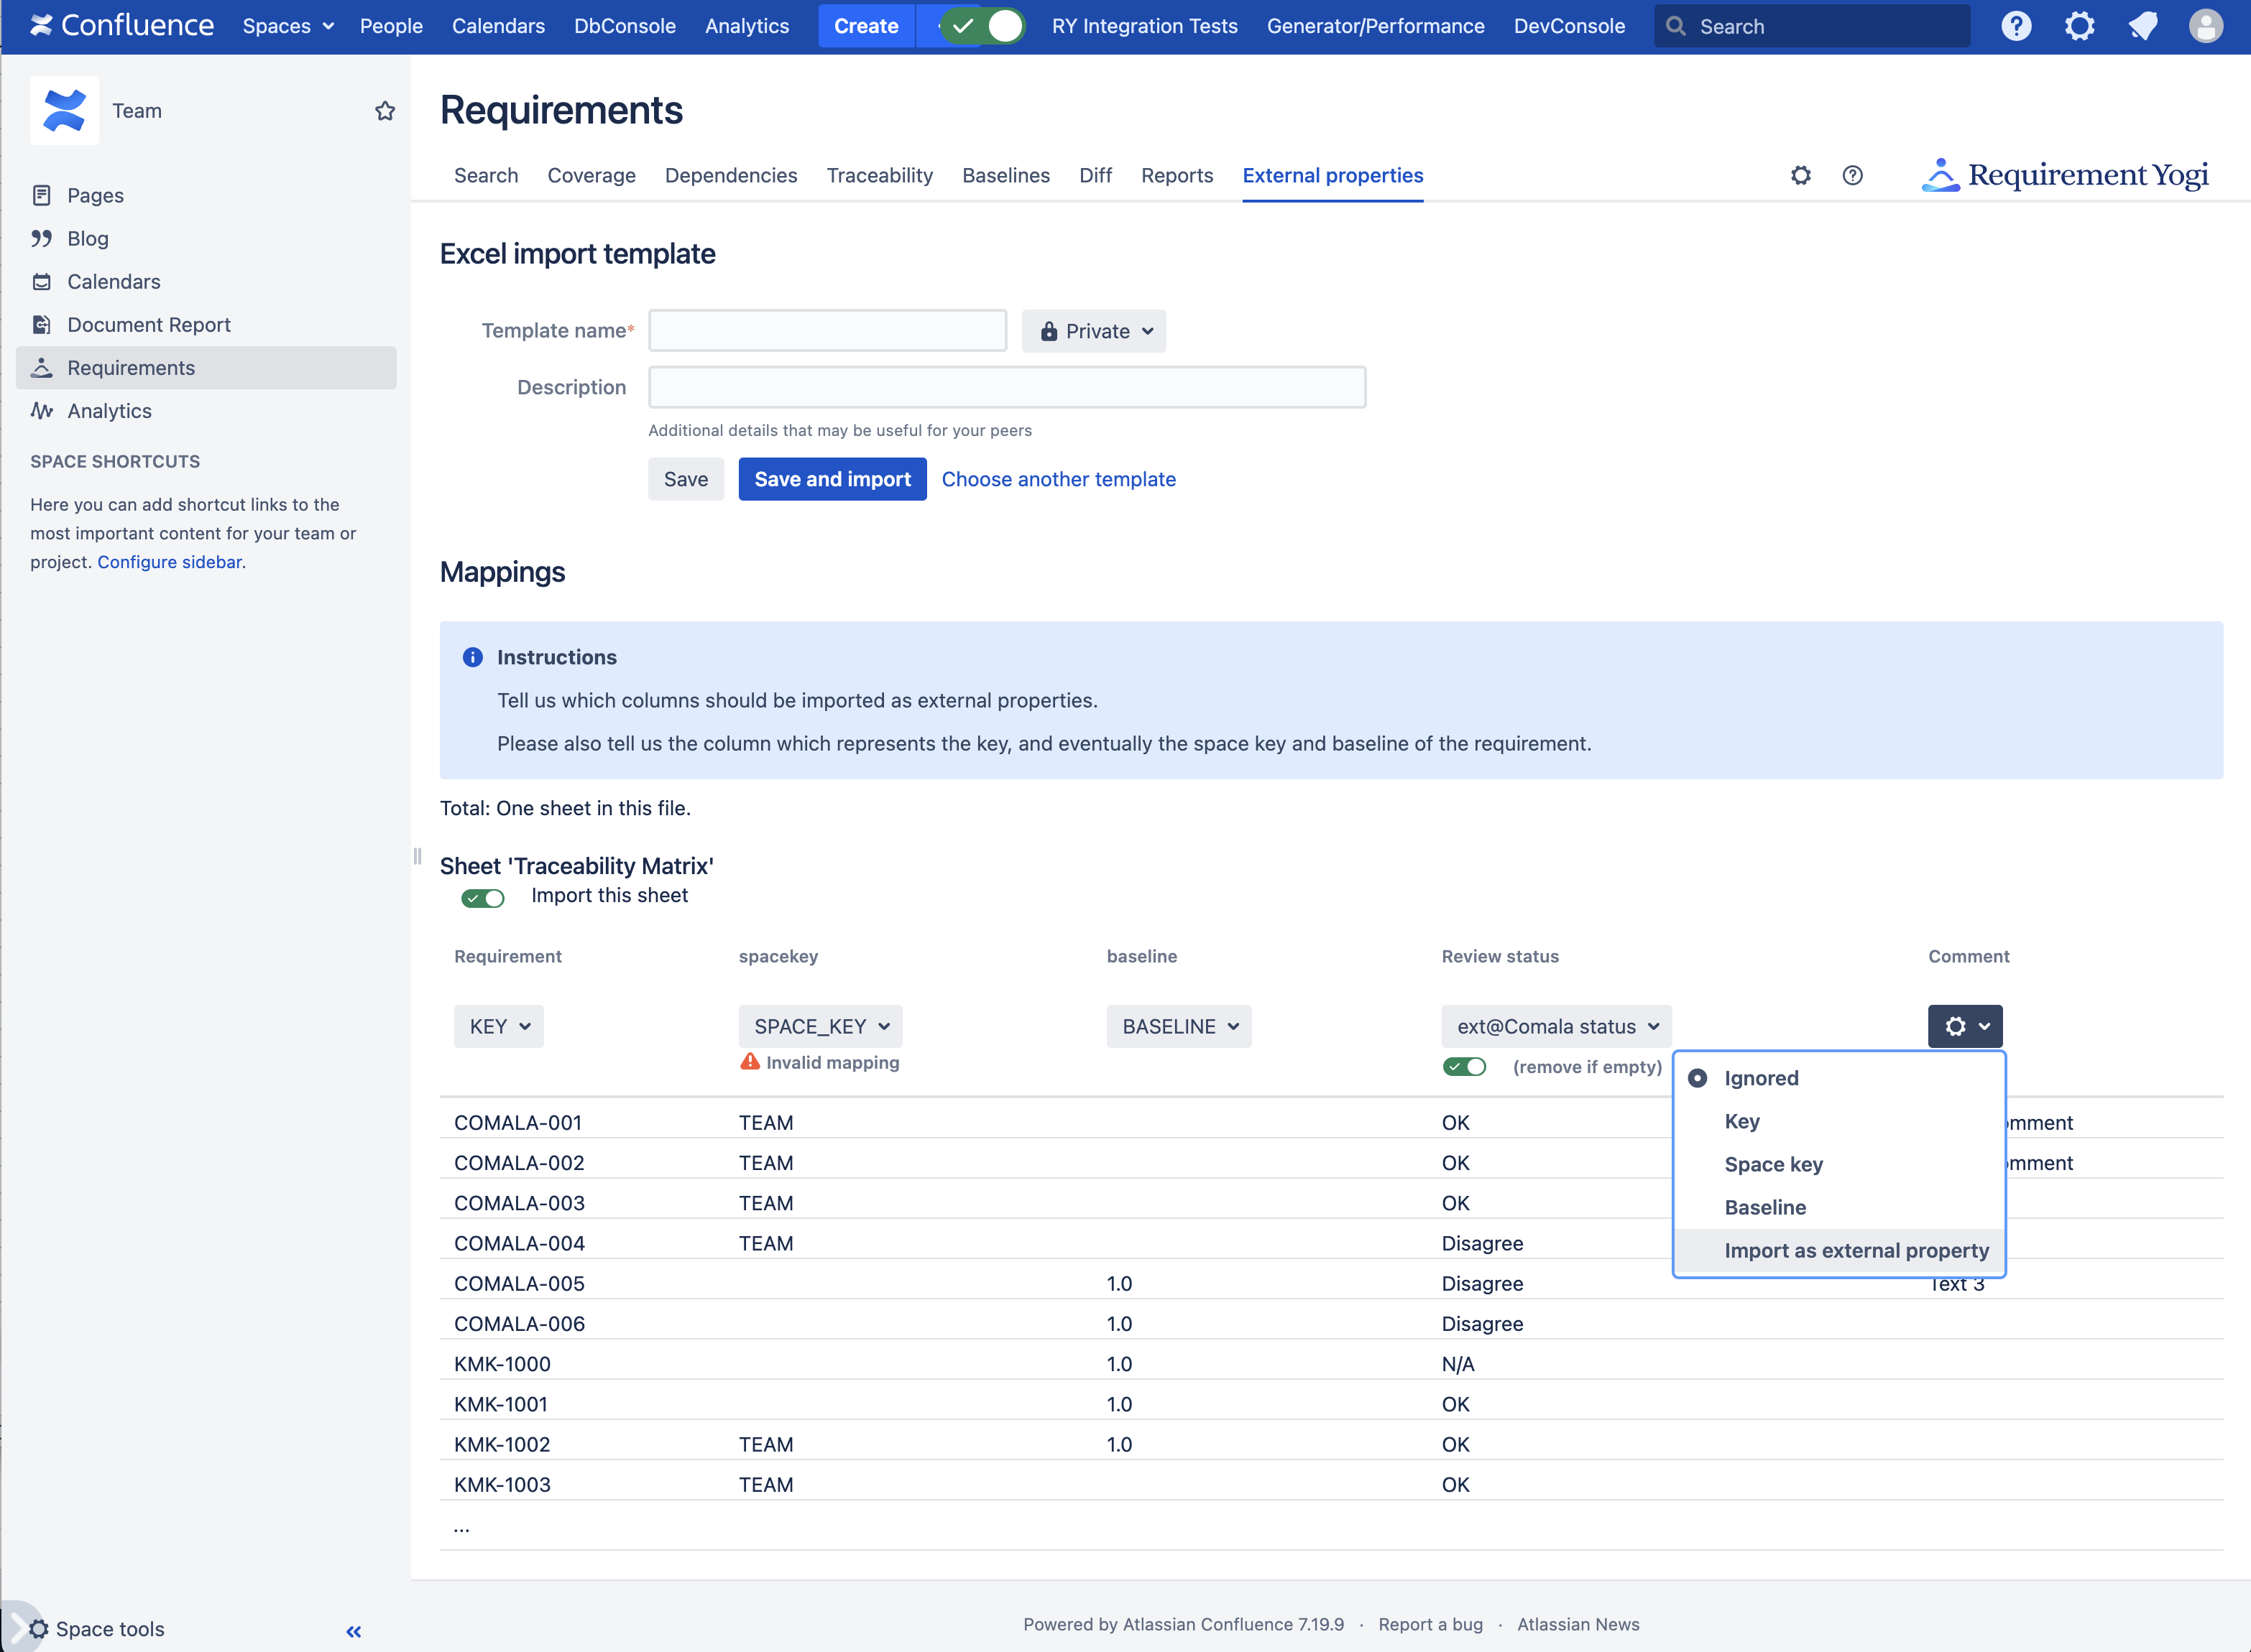Screen dimensions: 2251x1652
Task: Disable the Import this sheet toggle
Action: (x=482, y=898)
